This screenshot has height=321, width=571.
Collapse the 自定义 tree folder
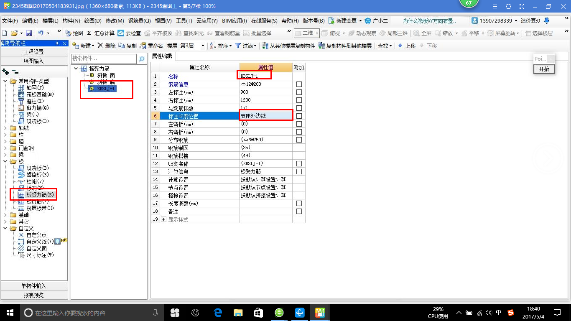click(x=5, y=228)
